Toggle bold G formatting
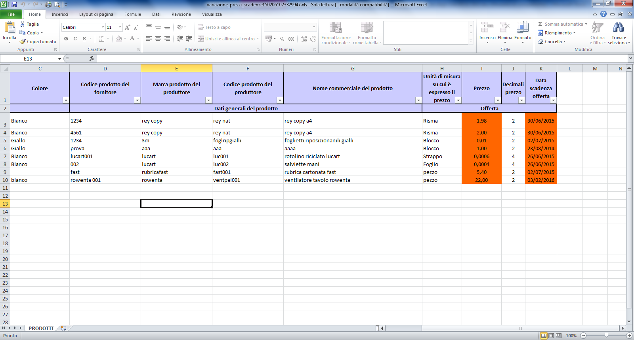Image resolution: width=634 pixels, height=340 pixels. click(x=66, y=39)
